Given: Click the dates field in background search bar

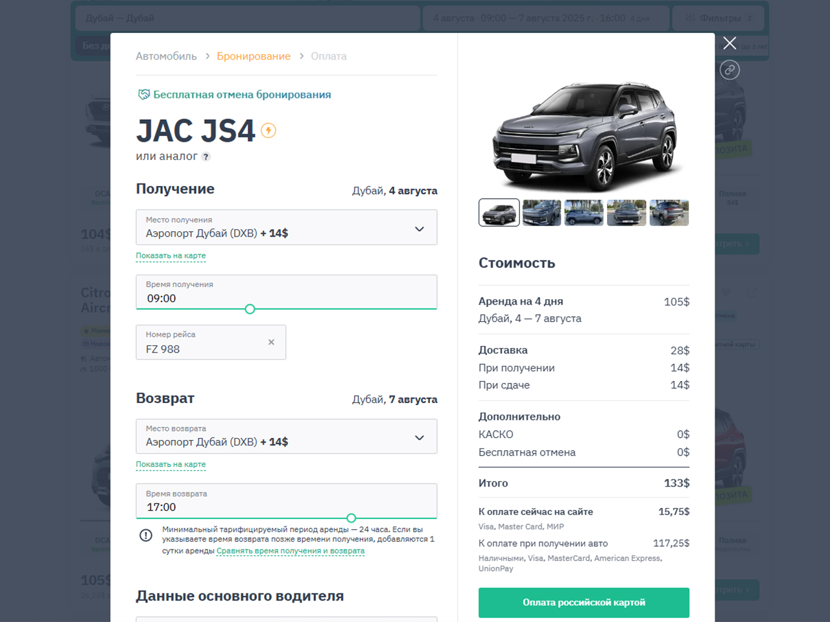Looking at the screenshot, I should 546,18.
